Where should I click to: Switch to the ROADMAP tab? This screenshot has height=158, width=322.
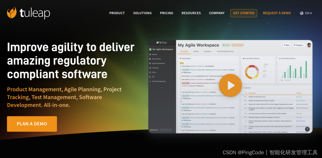[x=208, y=51]
